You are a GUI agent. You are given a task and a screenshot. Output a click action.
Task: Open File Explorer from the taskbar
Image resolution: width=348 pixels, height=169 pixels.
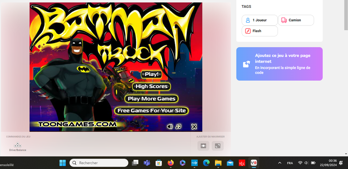pos(218,163)
